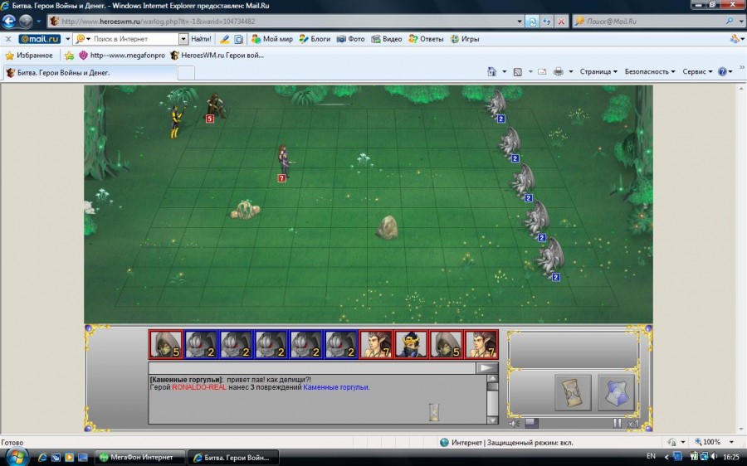Screen dimensions: 747x466
Task: Open the Мой мир link
Action: click(272, 39)
